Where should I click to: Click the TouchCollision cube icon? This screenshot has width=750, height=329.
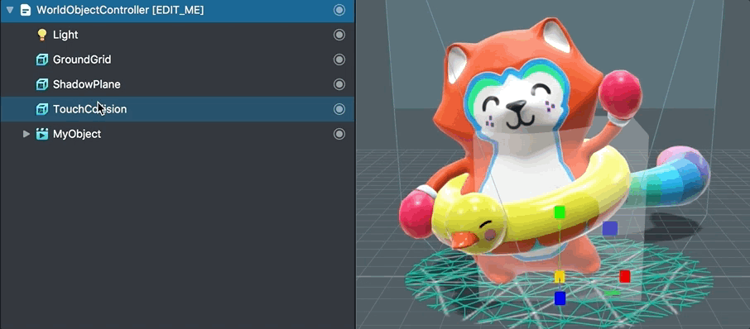42,109
